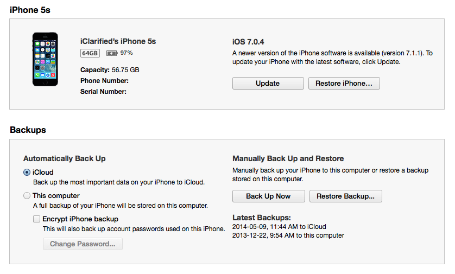Click the Restore iPhone... button
This screenshot has height=274, width=455.
tap(344, 84)
